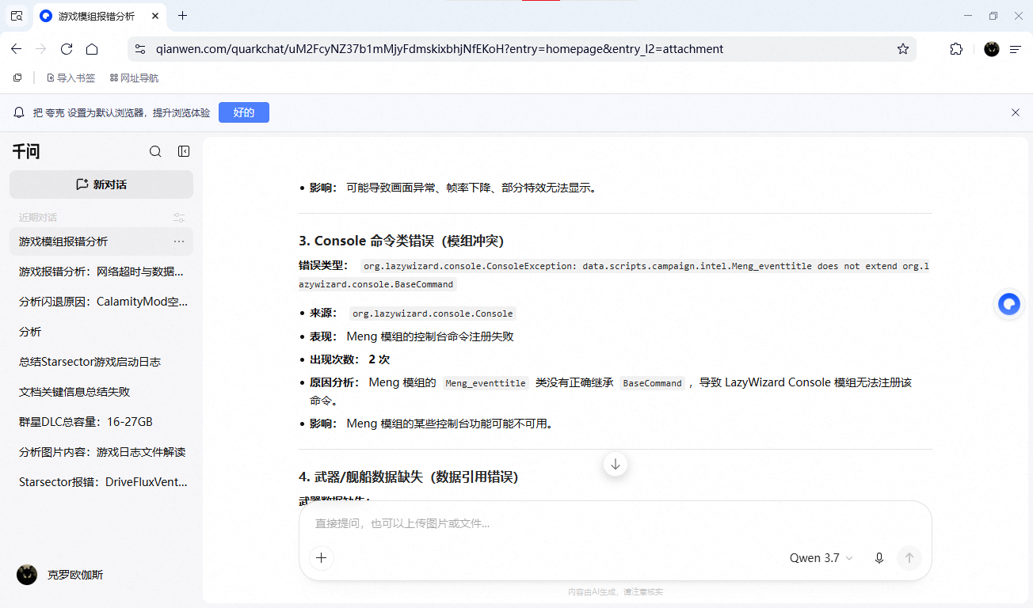Click the 好的 button

[244, 112]
